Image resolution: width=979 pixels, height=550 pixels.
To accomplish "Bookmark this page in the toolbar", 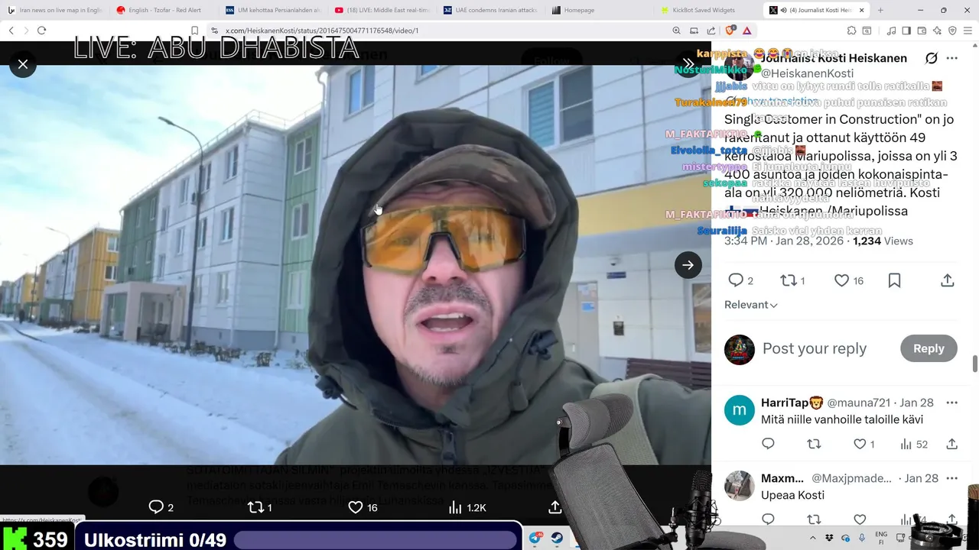I will (195, 31).
